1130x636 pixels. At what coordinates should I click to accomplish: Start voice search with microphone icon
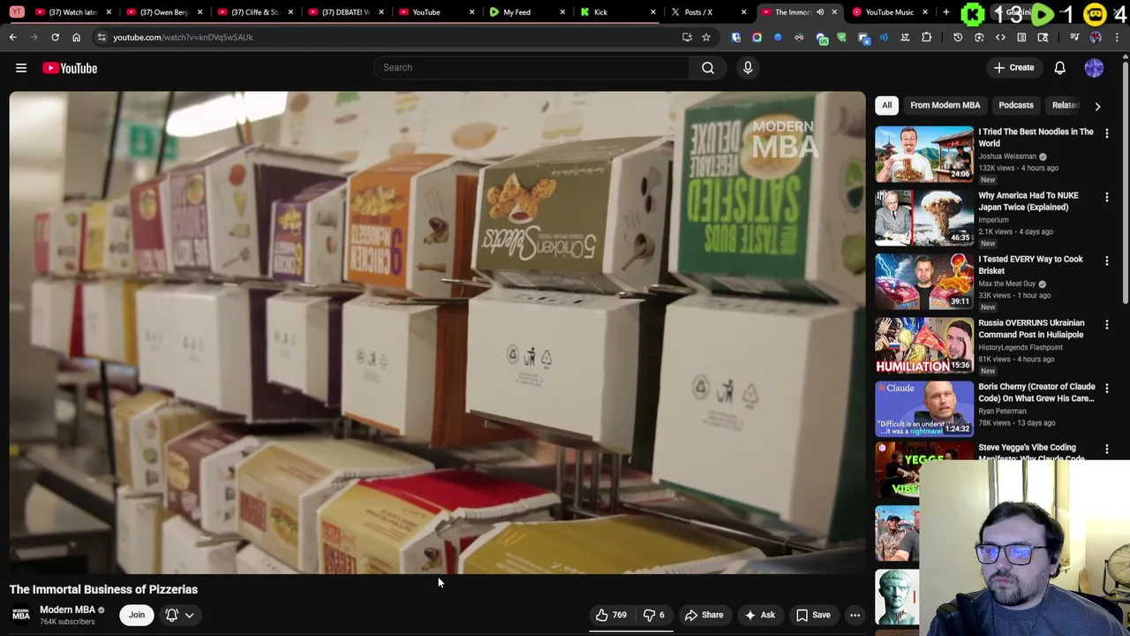(x=748, y=67)
